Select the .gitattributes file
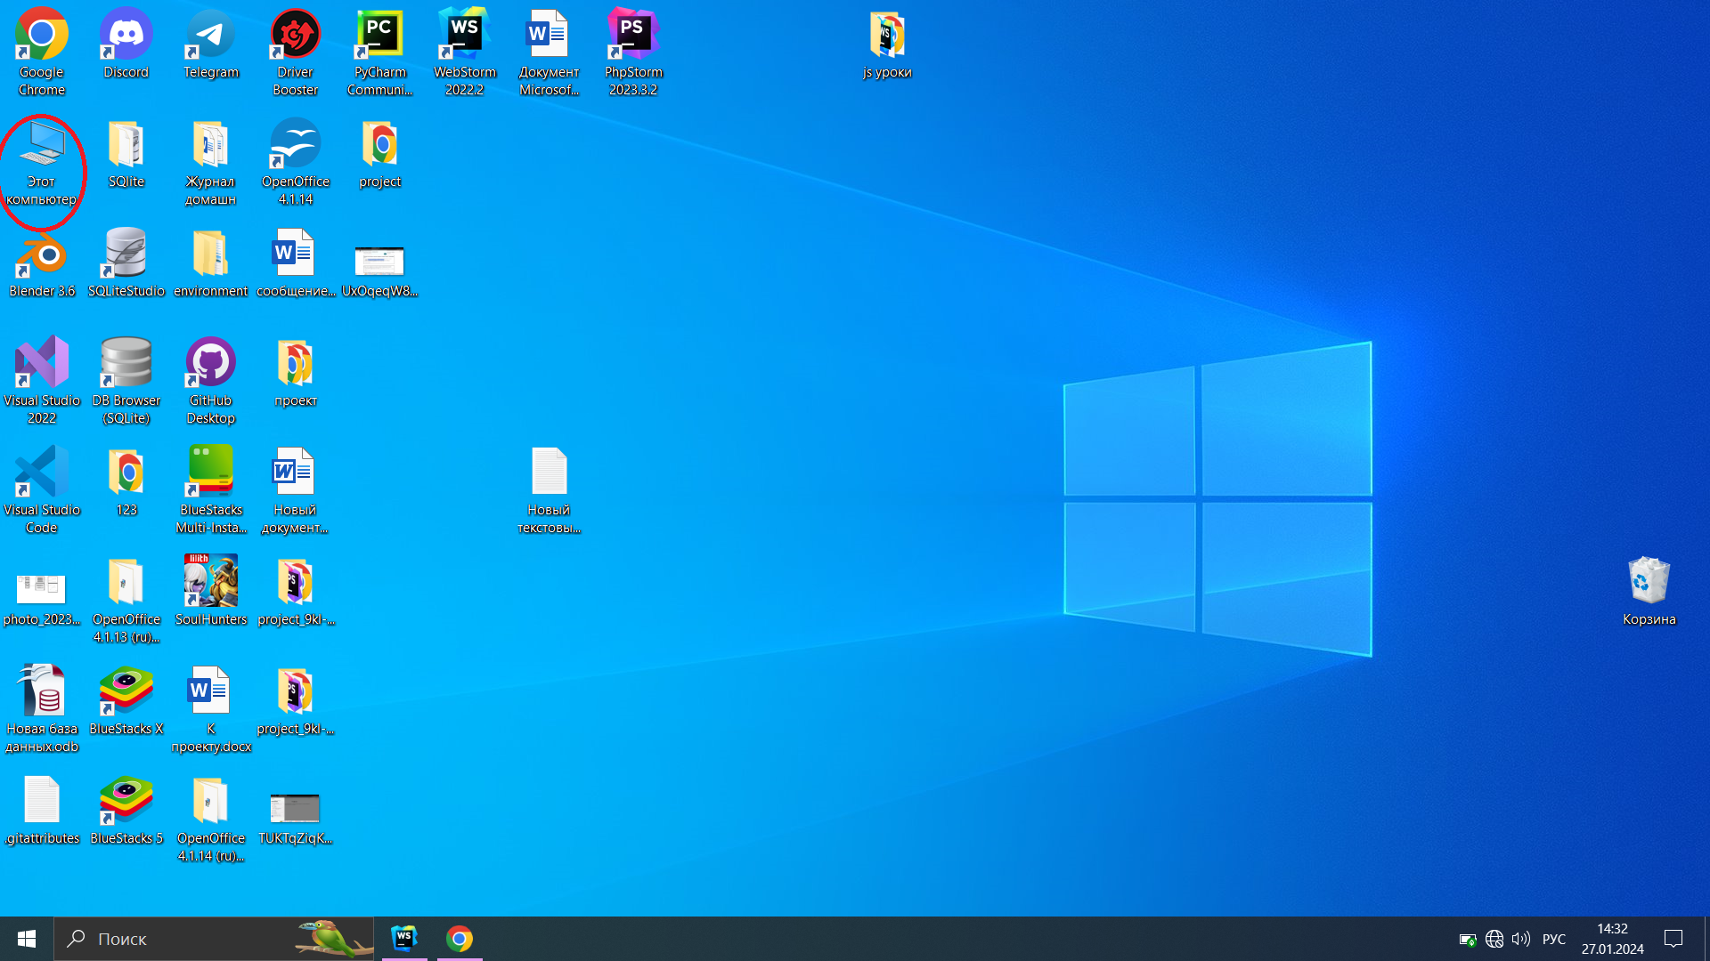Screen dimensions: 1710x961 tap(42, 811)
